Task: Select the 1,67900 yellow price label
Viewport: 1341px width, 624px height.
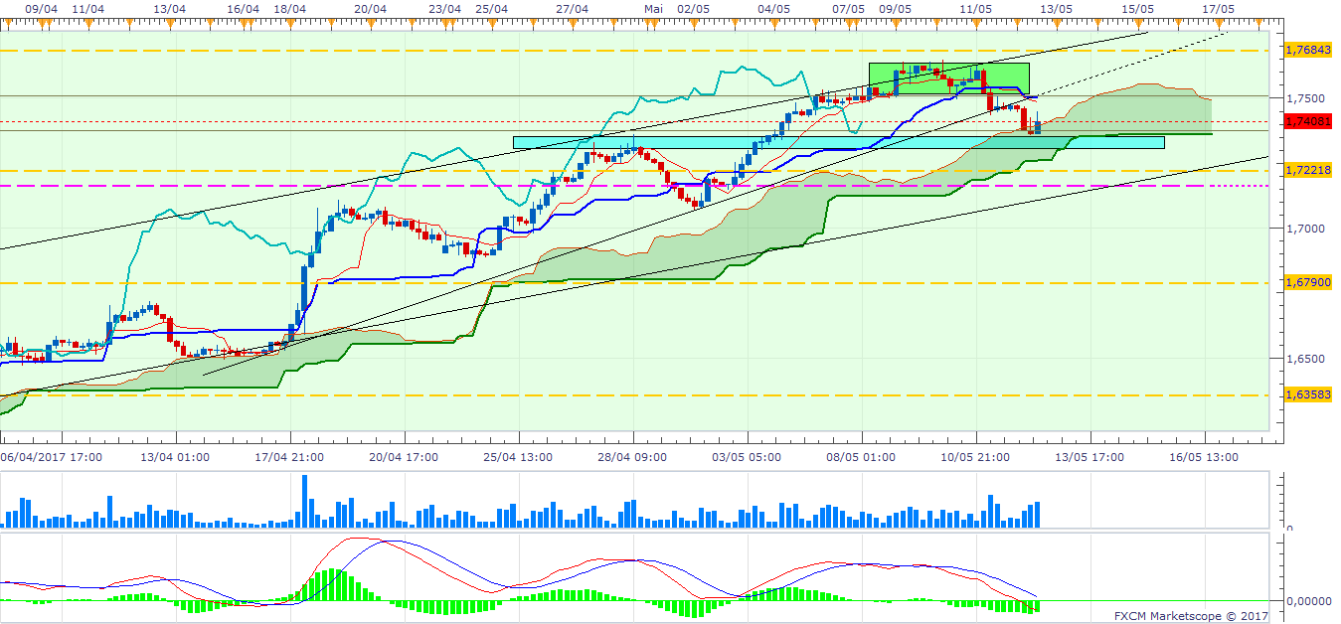Action: [1306, 283]
